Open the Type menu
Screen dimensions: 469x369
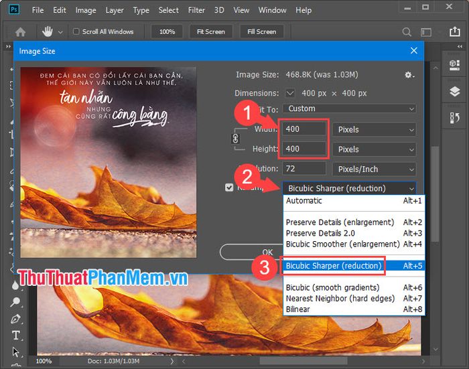[x=141, y=10]
